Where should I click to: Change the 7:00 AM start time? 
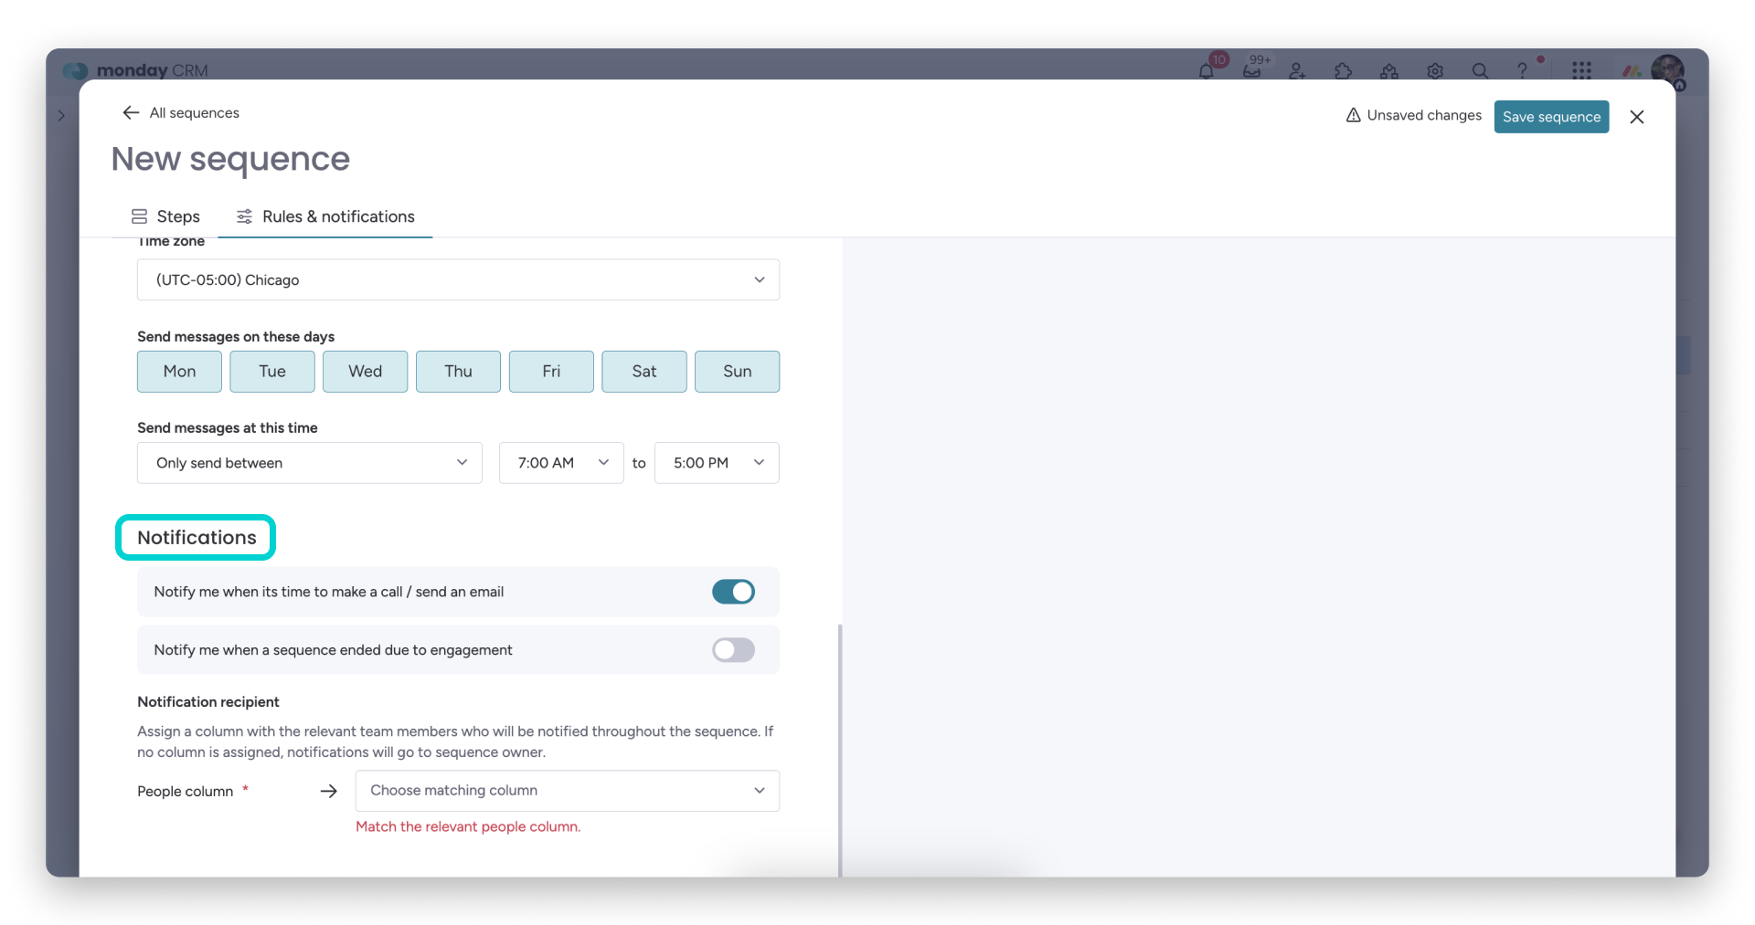click(x=560, y=463)
